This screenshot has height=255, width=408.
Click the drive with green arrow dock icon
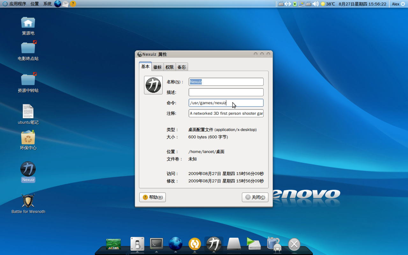254,244
